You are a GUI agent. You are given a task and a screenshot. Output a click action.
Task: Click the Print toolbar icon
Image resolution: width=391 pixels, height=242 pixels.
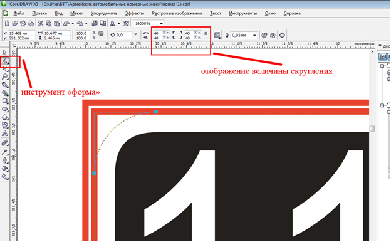coord(31,23)
